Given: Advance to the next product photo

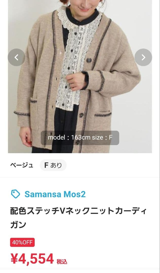Looking at the screenshot, I should pyautogui.click(x=143, y=57).
